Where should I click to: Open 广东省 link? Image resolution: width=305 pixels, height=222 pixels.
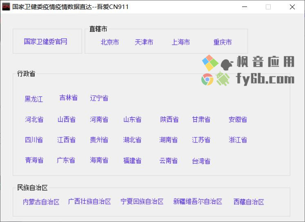[x=66, y=160]
